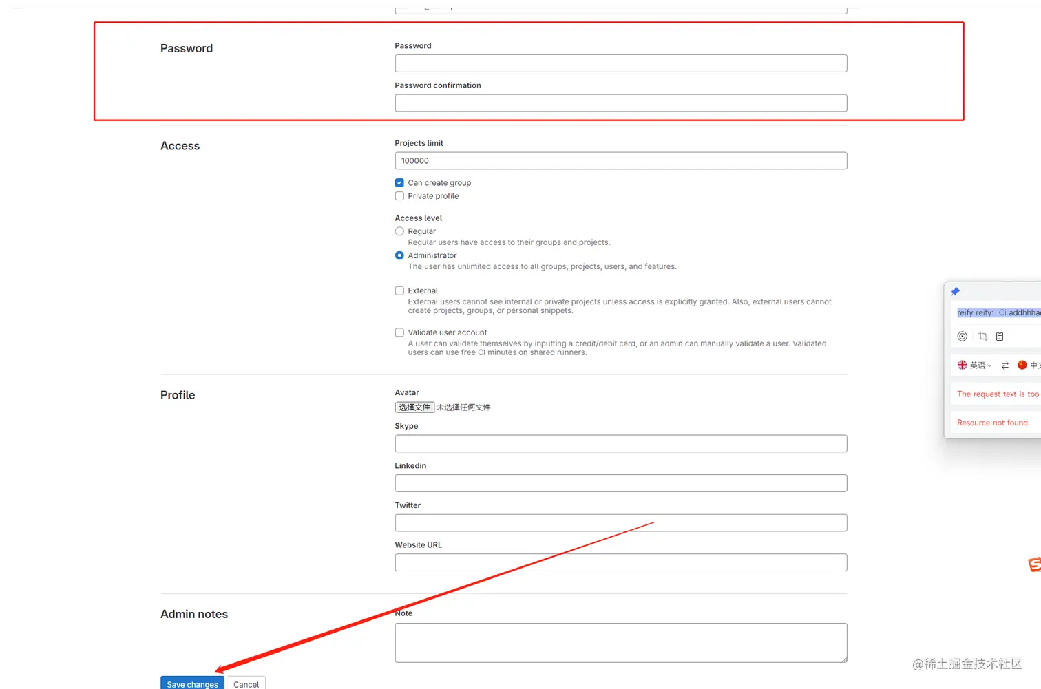Screen dimensions: 1041x689
Task: Click the 'Access level' label
Action: 419,218
